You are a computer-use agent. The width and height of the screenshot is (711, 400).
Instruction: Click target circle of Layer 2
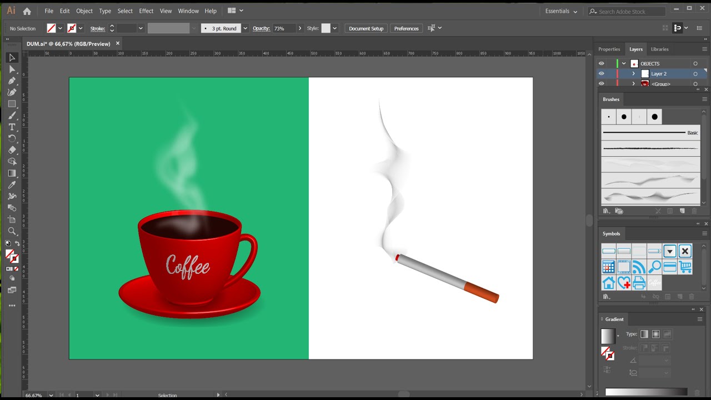coord(695,74)
